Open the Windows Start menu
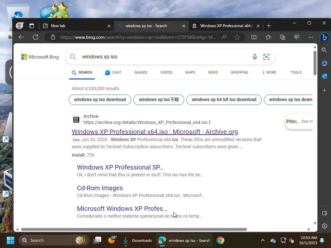The width and height of the screenshot is (331, 248). (x=10, y=240)
